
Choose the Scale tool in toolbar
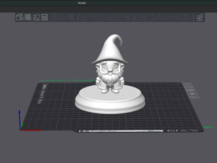coord(102,17)
